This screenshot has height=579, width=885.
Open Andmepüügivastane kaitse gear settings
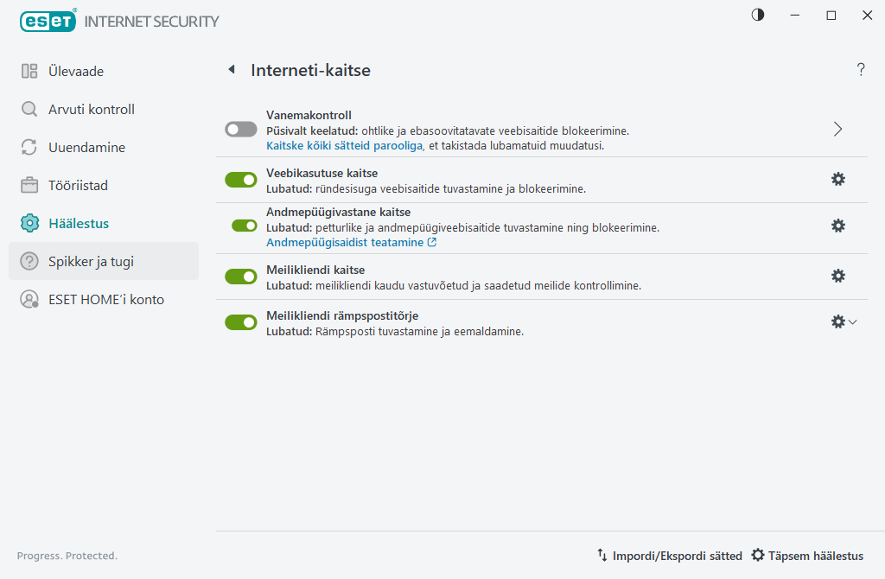(837, 226)
